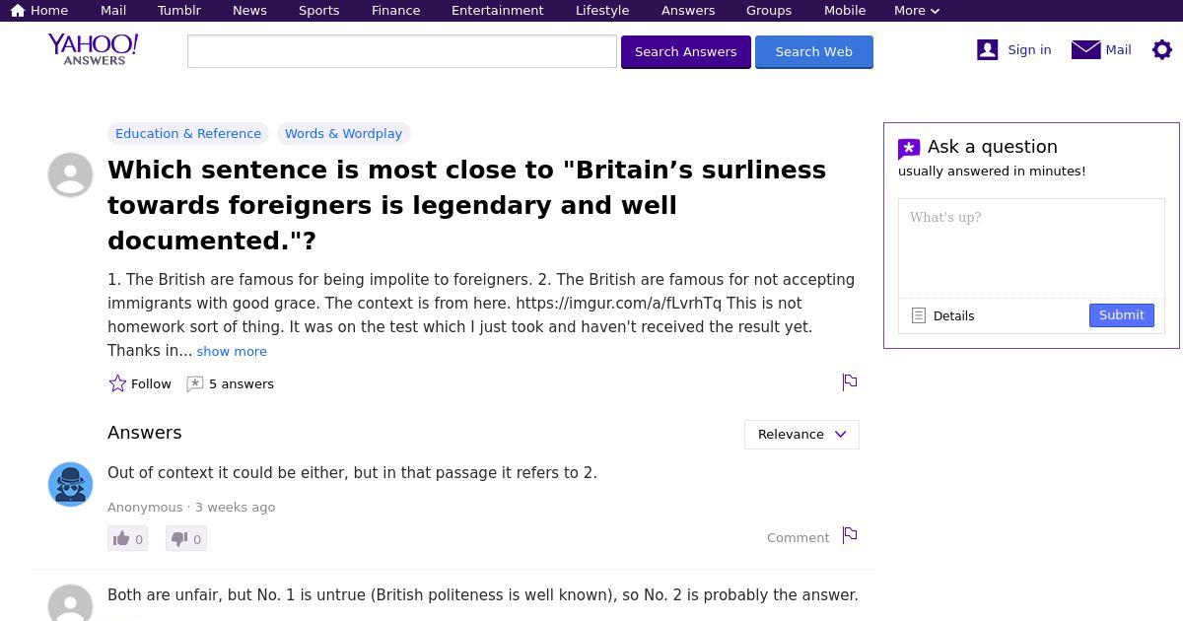Flag the question with the report icon
The height and width of the screenshot is (621, 1183).
(x=850, y=382)
